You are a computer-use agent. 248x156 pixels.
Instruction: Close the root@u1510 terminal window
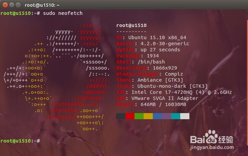pos(5,5)
